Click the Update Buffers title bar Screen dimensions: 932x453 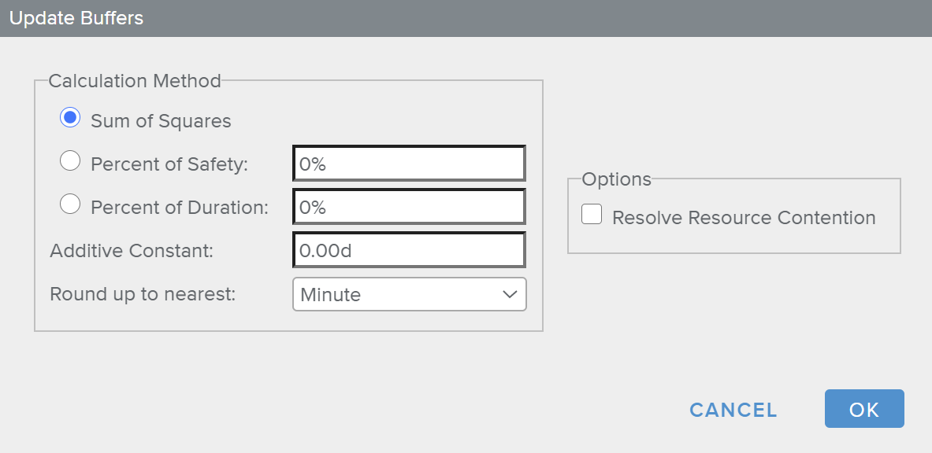[76, 17]
